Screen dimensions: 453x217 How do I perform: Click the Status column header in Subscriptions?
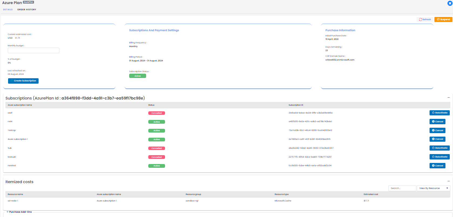[151, 105]
